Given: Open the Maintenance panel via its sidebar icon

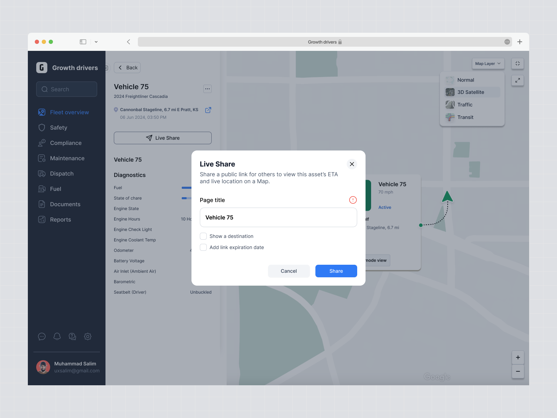Looking at the screenshot, I should coord(42,158).
